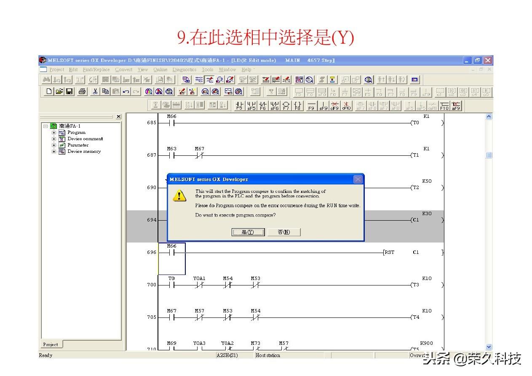Open the Convert menu
Image resolution: width=532 pixels, height=376 pixels.
(124, 70)
